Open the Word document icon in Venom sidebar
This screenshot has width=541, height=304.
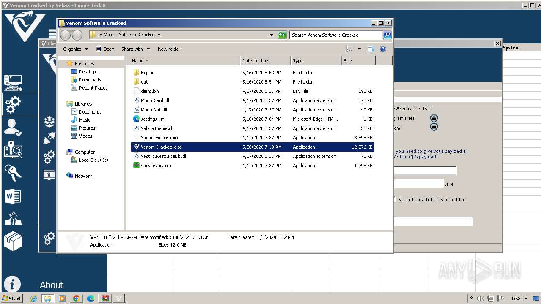coord(13,196)
